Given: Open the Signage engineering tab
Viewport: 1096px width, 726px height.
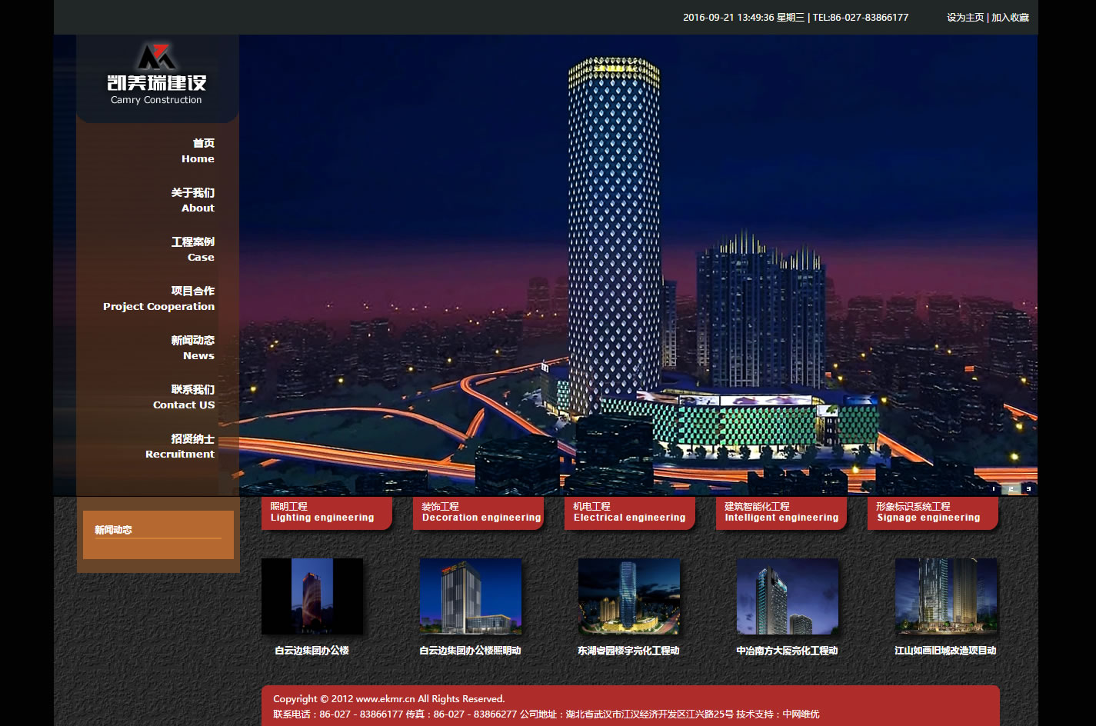Looking at the screenshot, I should (931, 512).
